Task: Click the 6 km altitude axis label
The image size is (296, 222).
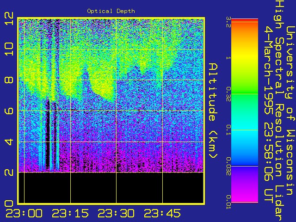Action: click(9, 111)
